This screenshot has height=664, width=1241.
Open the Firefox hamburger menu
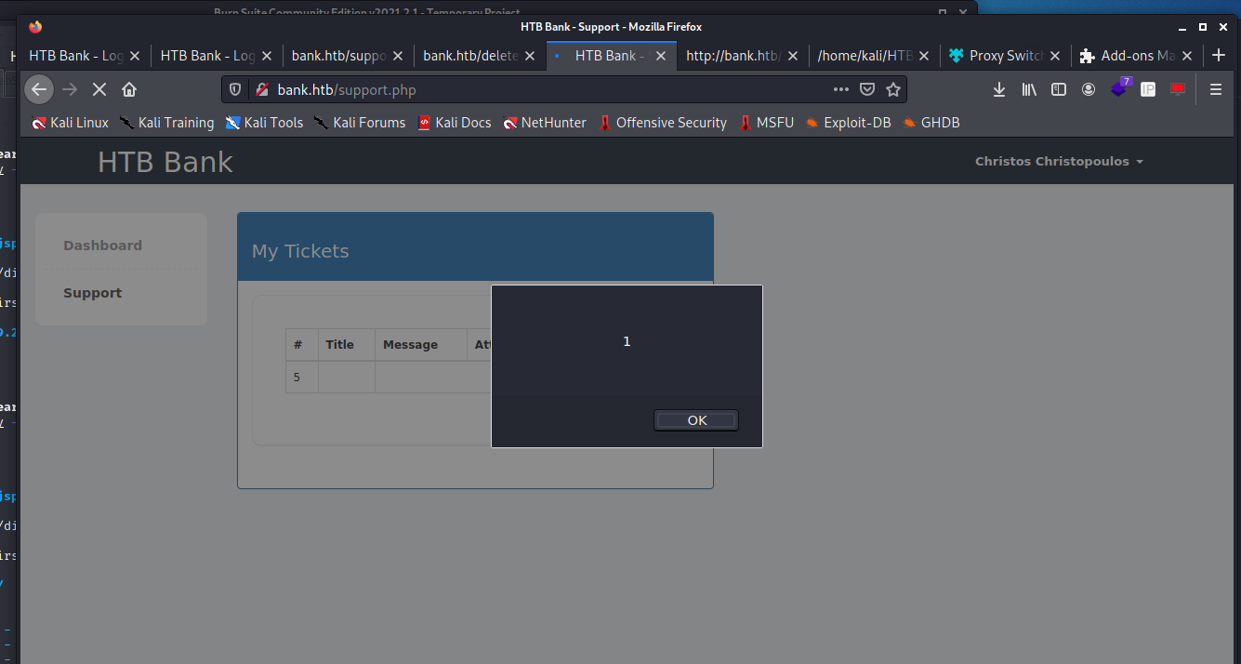point(1215,89)
